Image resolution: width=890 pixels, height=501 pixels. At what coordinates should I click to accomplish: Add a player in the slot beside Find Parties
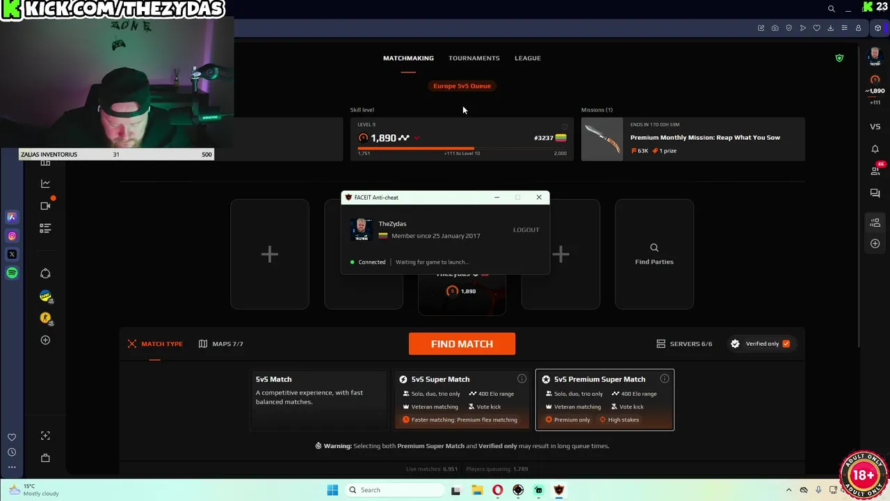click(x=561, y=254)
